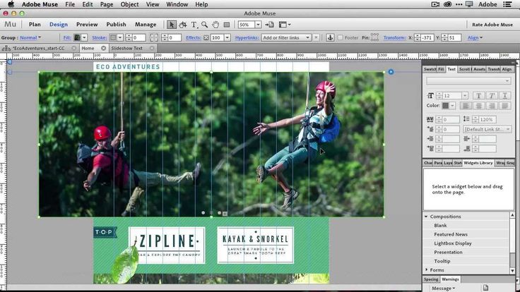
Task: Open the File menu
Action: (x=70, y=4)
